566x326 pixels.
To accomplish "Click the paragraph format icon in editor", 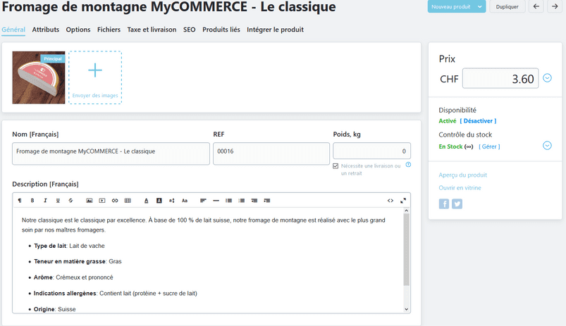I will (x=20, y=201).
